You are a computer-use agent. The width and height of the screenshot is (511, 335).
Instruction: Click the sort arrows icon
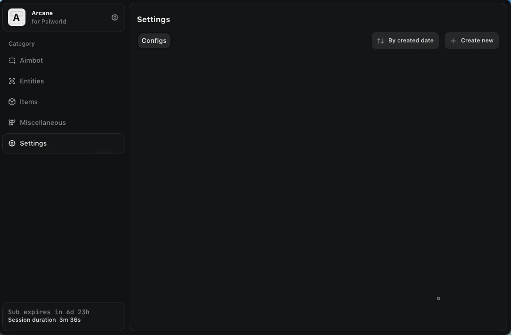click(380, 41)
